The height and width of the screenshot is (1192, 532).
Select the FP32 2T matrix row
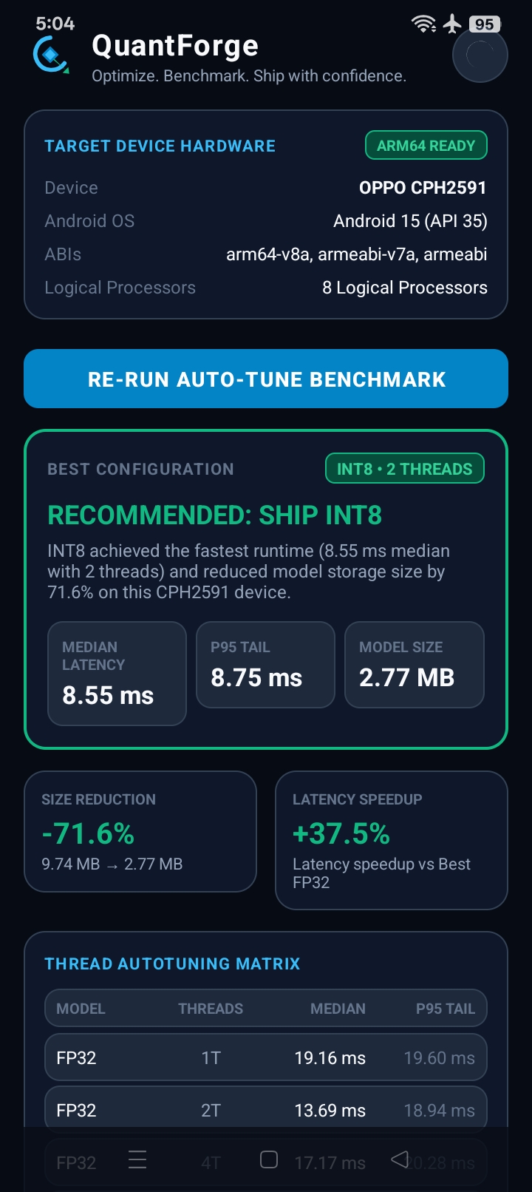tap(266, 1111)
